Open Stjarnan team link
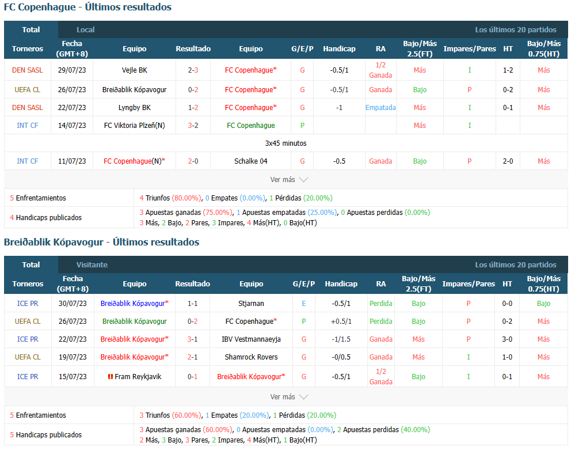The image size is (571, 450). click(251, 304)
